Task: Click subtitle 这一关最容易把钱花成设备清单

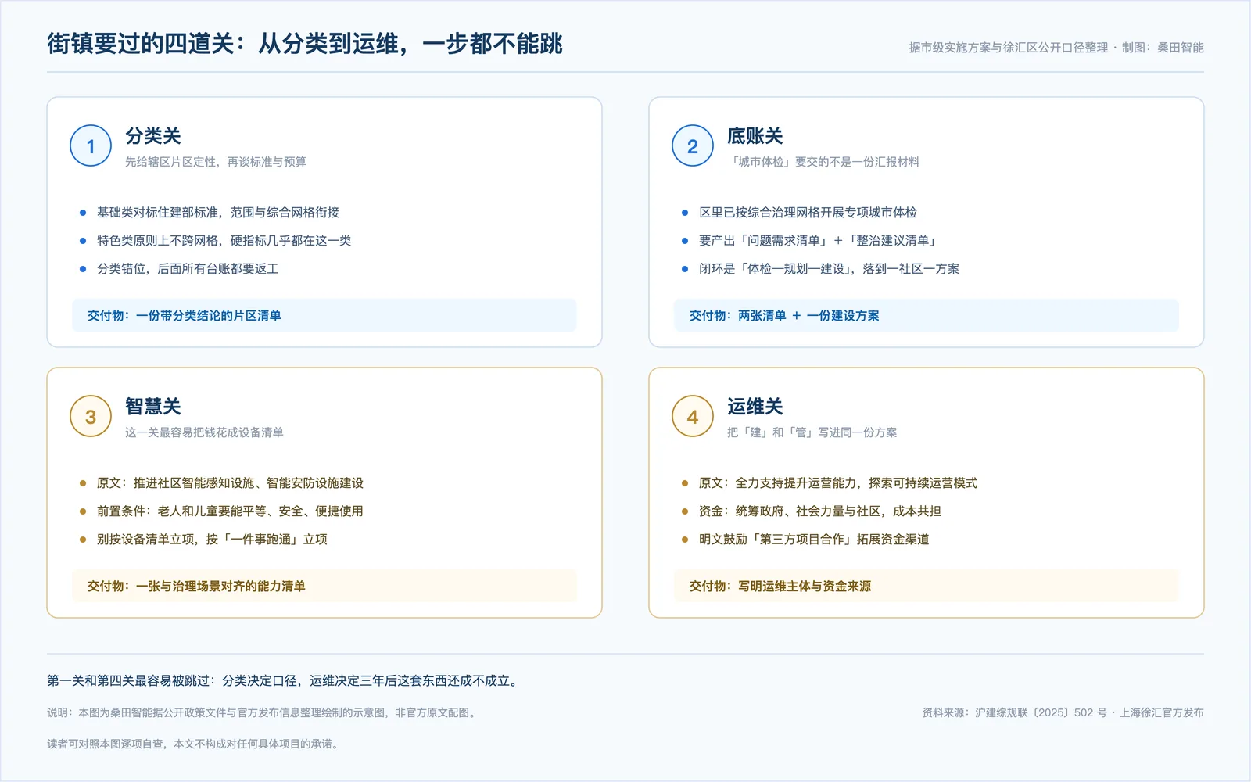Action: pos(204,432)
